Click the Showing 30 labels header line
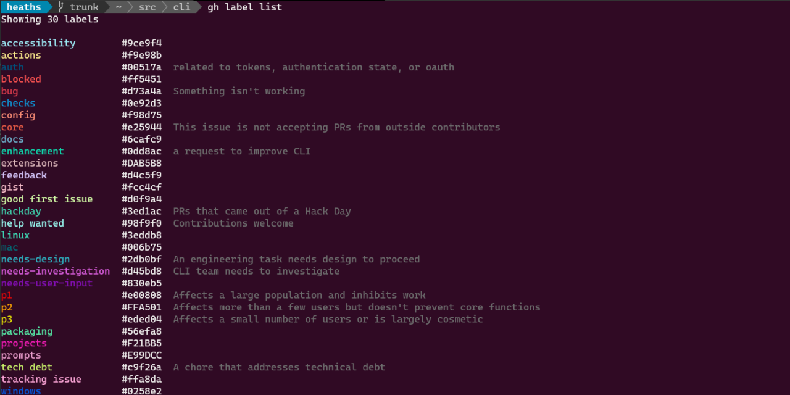790x395 pixels. tap(49, 19)
